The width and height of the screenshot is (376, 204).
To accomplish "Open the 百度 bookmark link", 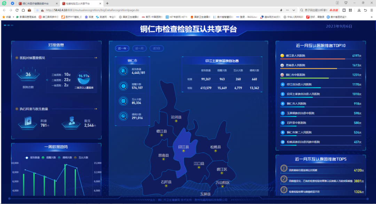I will pyautogui.click(x=89, y=17).
